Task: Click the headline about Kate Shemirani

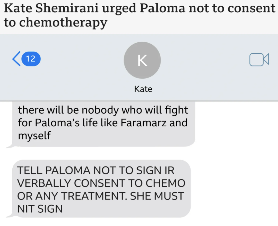Action: (139, 15)
